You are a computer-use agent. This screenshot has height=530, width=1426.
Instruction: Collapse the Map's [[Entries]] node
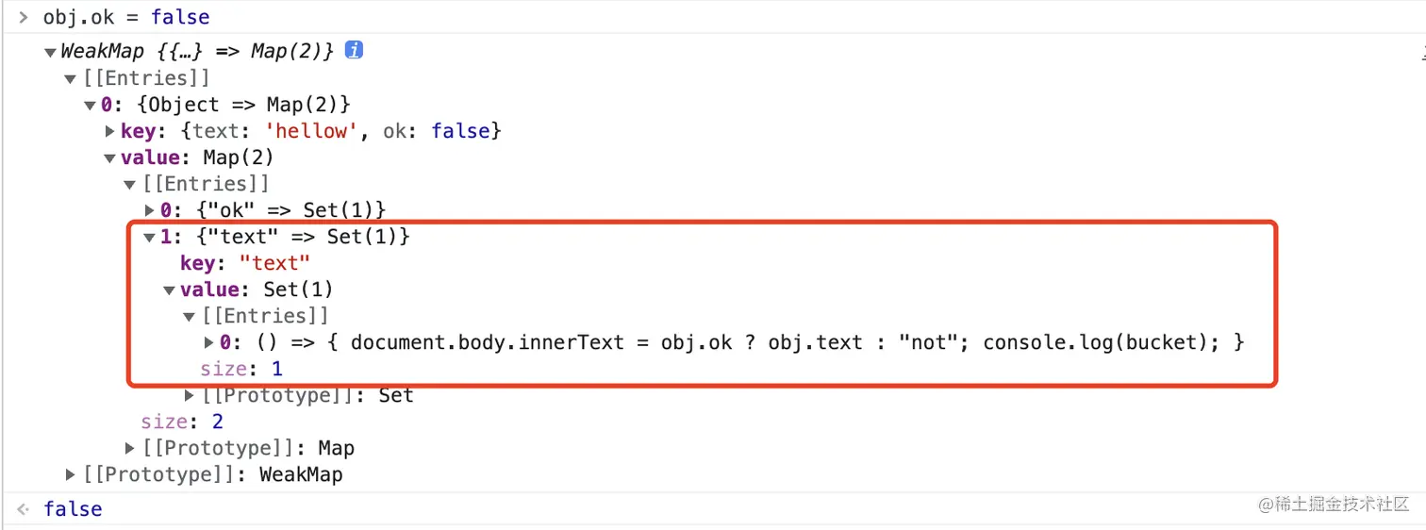pos(131,184)
